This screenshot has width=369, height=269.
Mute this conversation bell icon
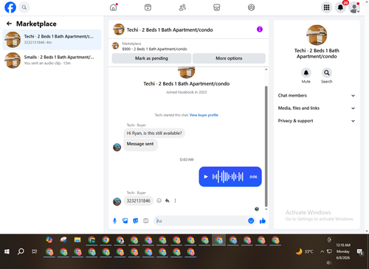pyautogui.click(x=306, y=73)
